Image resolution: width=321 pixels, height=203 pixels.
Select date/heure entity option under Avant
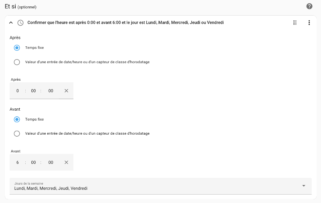click(17, 133)
